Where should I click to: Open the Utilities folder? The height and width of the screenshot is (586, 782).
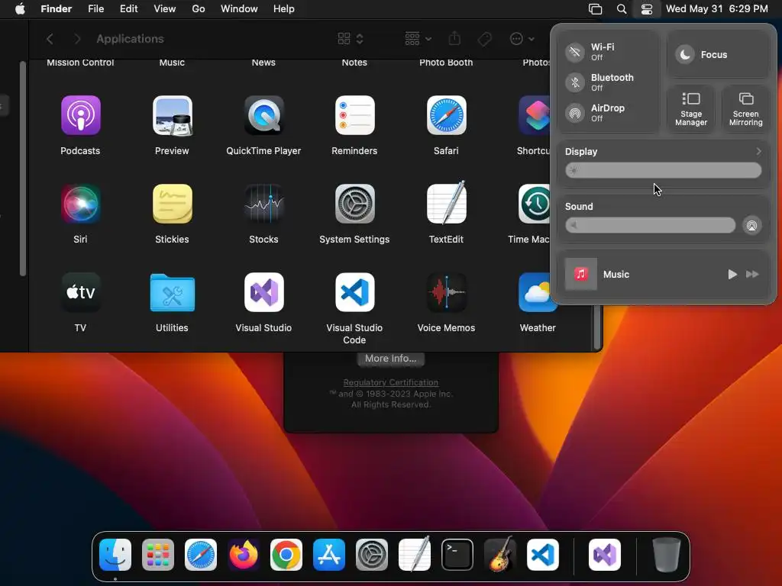point(172,292)
